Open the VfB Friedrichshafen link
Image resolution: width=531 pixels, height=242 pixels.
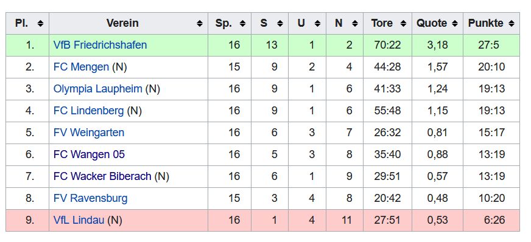pos(100,45)
